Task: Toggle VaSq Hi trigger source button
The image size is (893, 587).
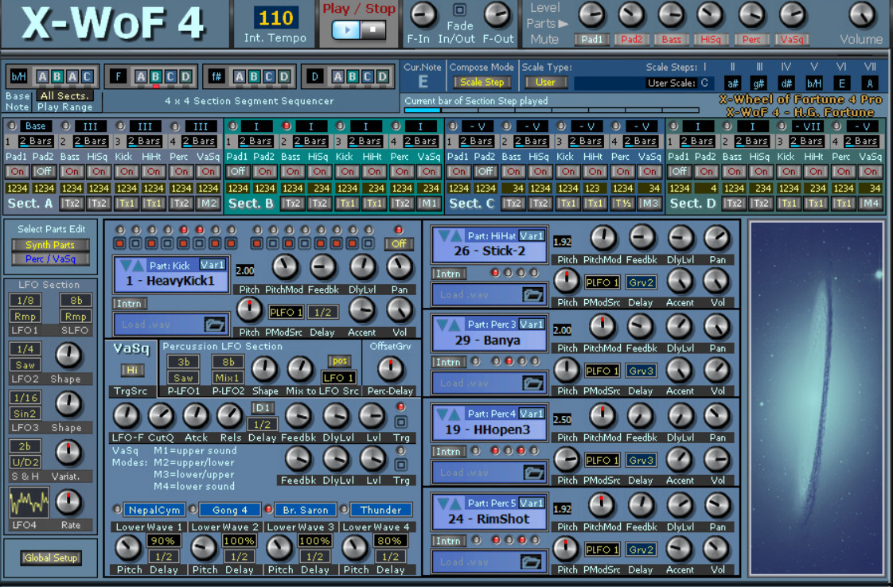Action: pyautogui.click(x=131, y=370)
